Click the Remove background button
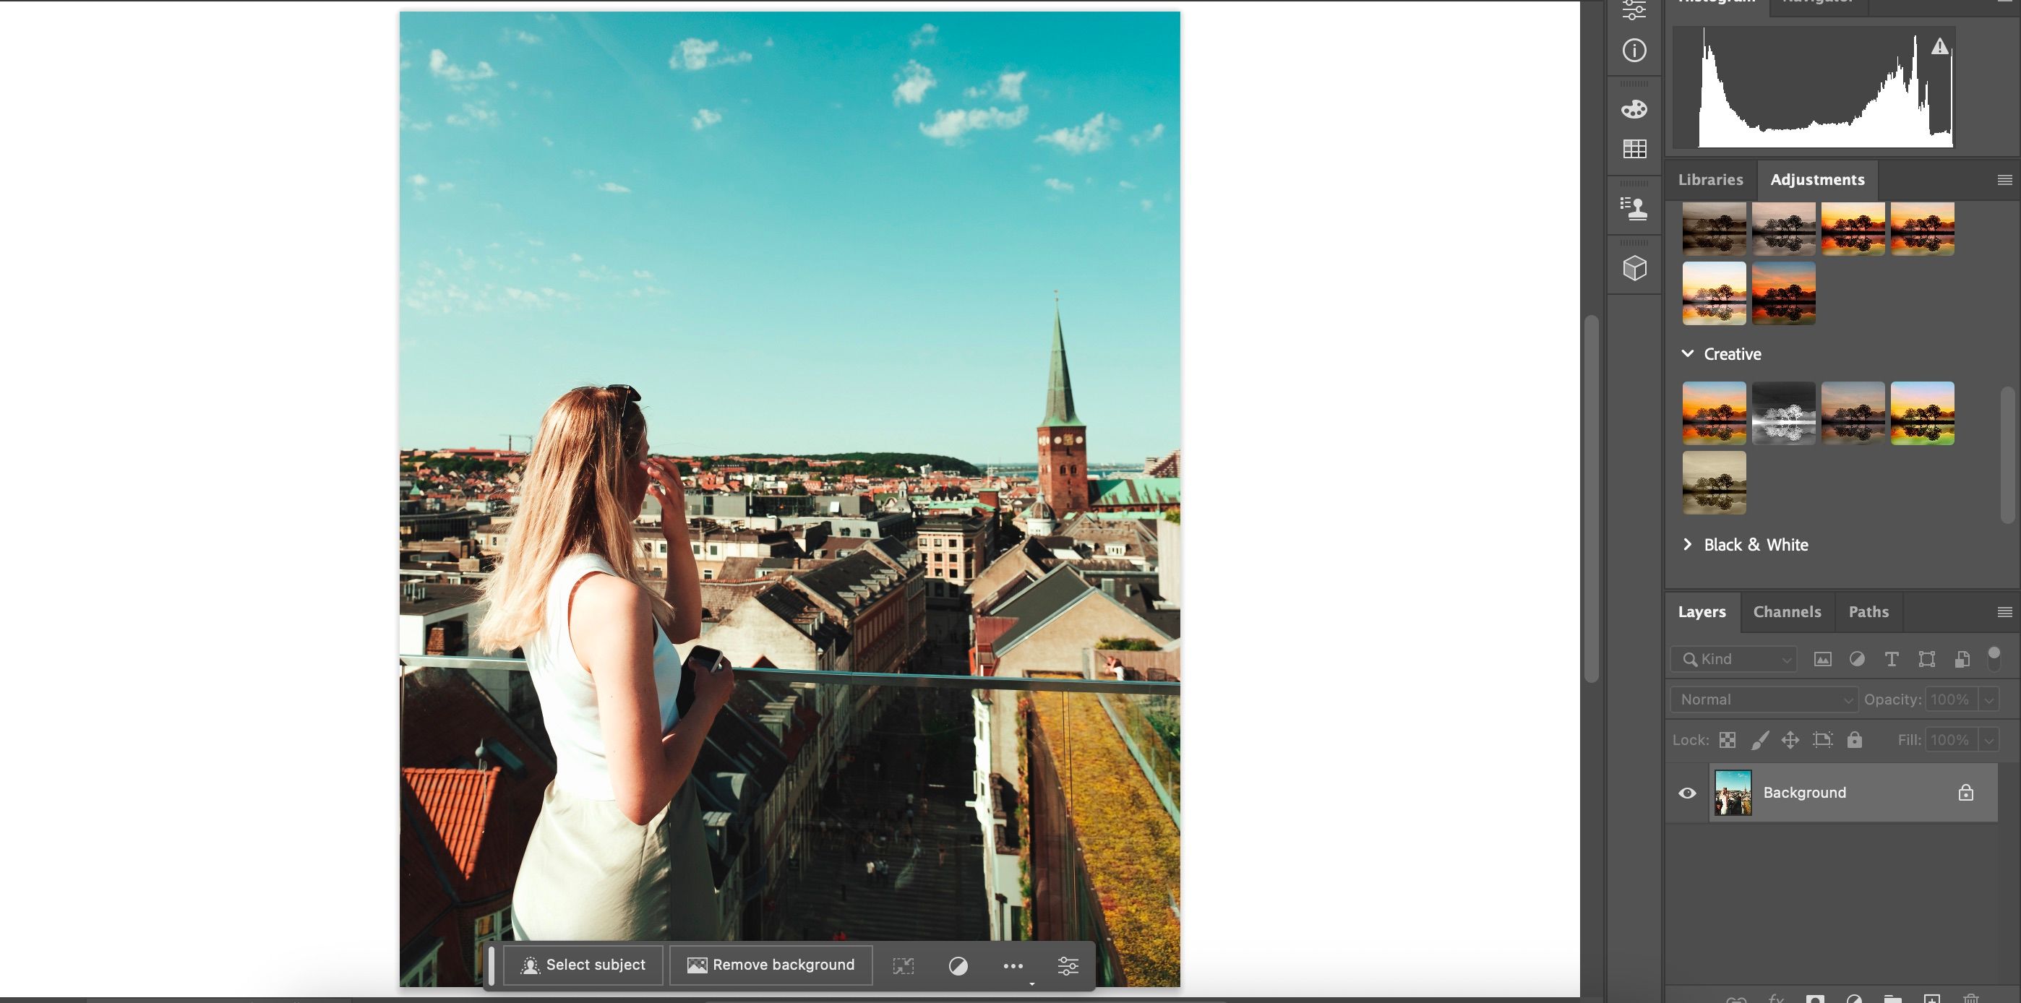Viewport: 2021px width, 1003px height. [x=770, y=965]
